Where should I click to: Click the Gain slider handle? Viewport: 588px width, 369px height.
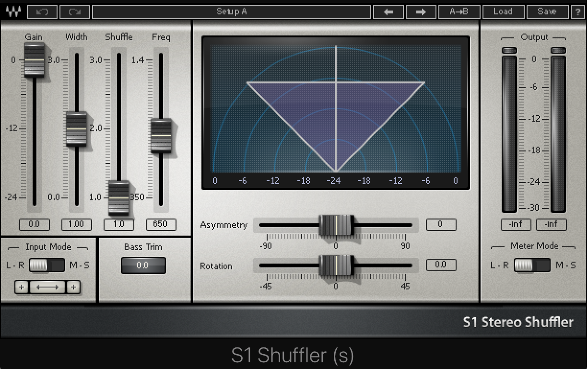click(x=35, y=60)
